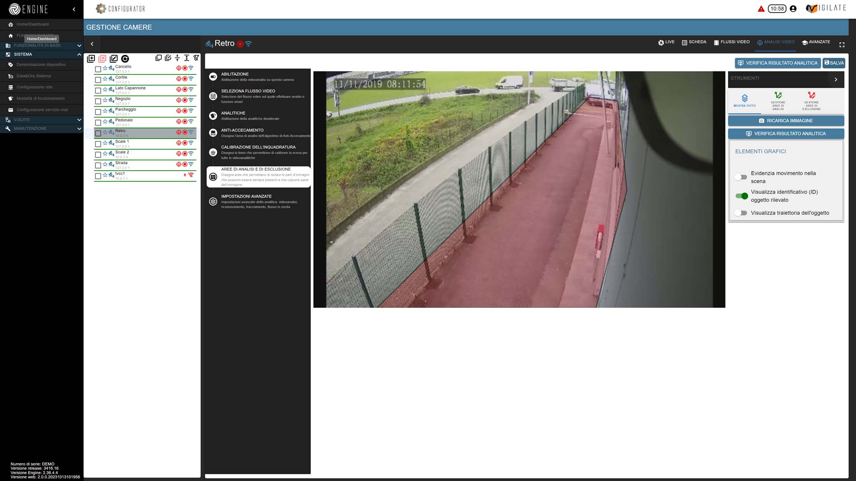Viewport: 856px width, 481px height.
Task: Toggle Visualizza traiettoria dell'oggetto switch
Action: (741, 213)
